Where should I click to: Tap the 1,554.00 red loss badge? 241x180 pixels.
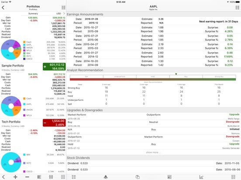[x=54, y=123]
